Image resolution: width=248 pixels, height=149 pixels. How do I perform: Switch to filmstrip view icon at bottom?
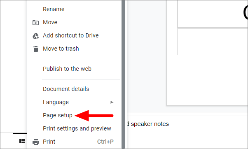pos(22,141)
